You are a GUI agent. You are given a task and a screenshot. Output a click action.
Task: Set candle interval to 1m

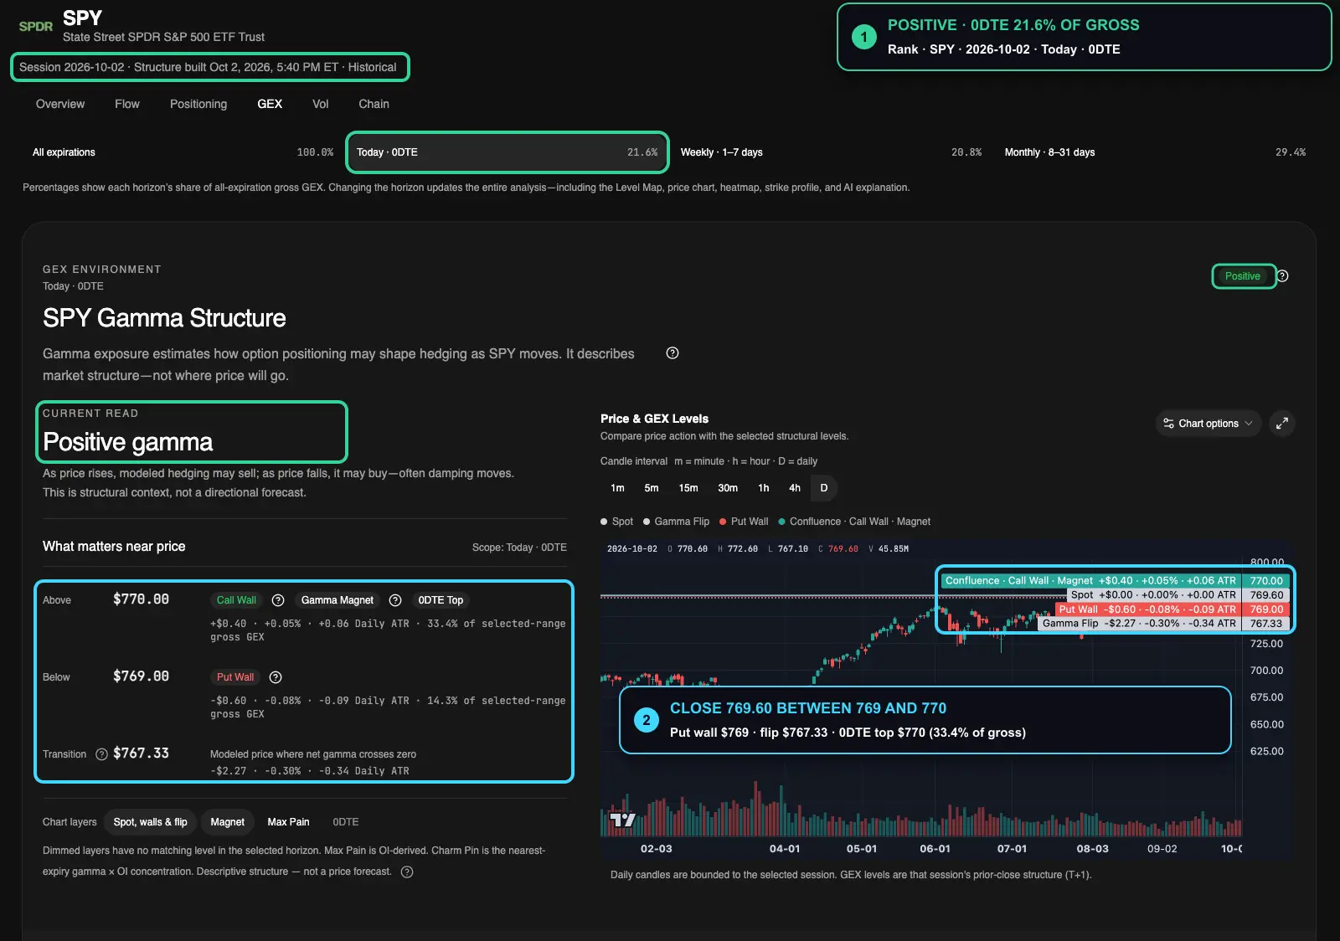(x=617, y=488)
